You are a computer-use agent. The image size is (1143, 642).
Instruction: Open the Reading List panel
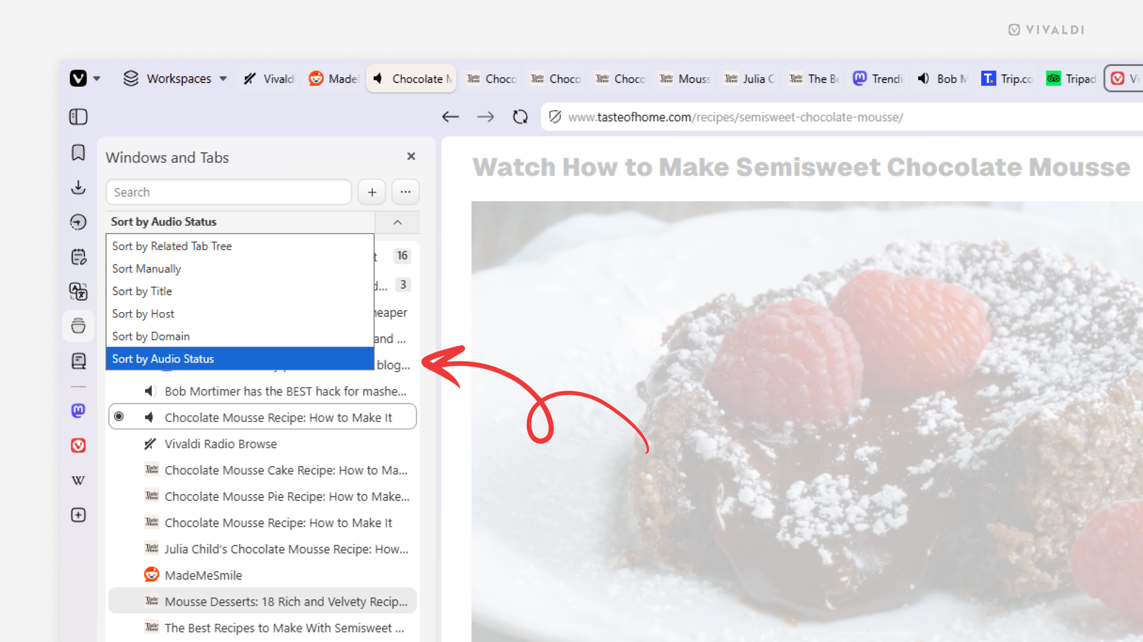coord(78,361)
